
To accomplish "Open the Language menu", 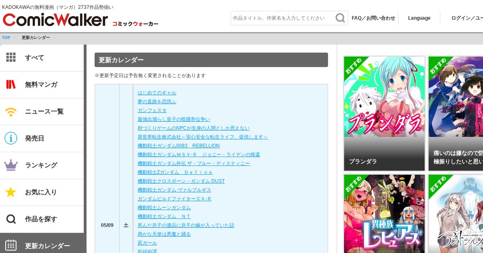I will pyautogui.click(x=419, y=18).
